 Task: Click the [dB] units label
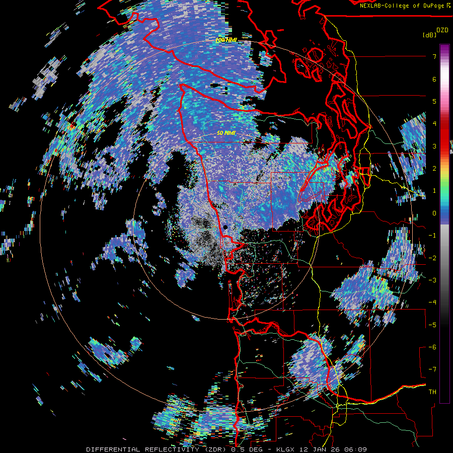point(430,35)
